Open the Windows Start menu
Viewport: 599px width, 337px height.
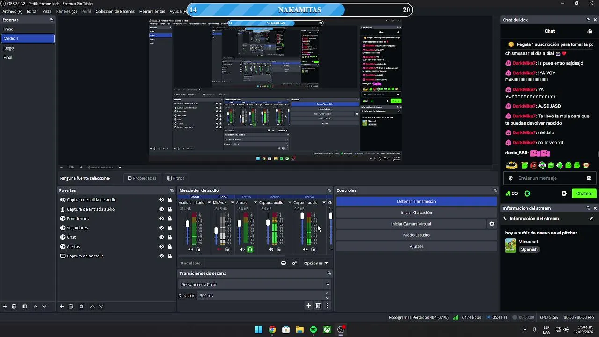tap(258, 330)
